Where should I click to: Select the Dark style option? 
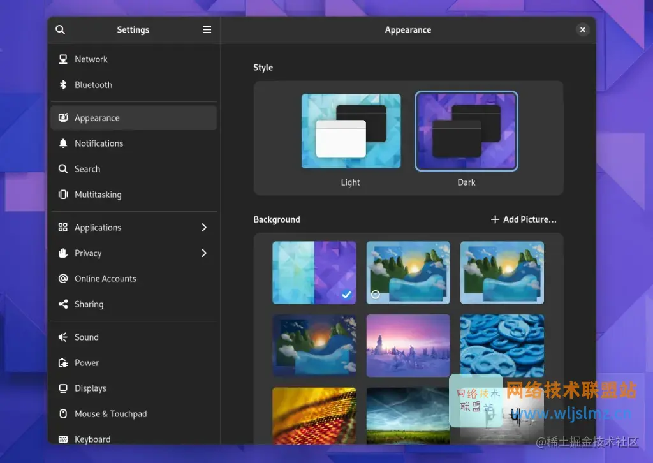pyautogui.click(x=466, y=131)
